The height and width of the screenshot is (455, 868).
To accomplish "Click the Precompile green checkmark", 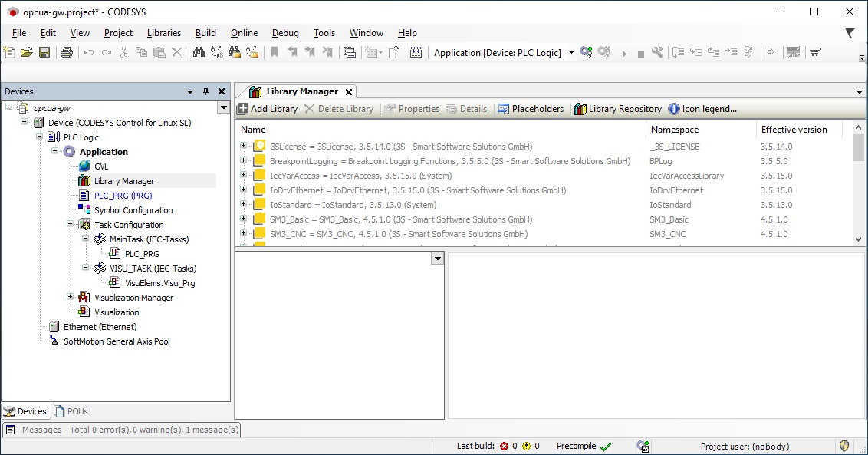I will click(x=606, y=446).
